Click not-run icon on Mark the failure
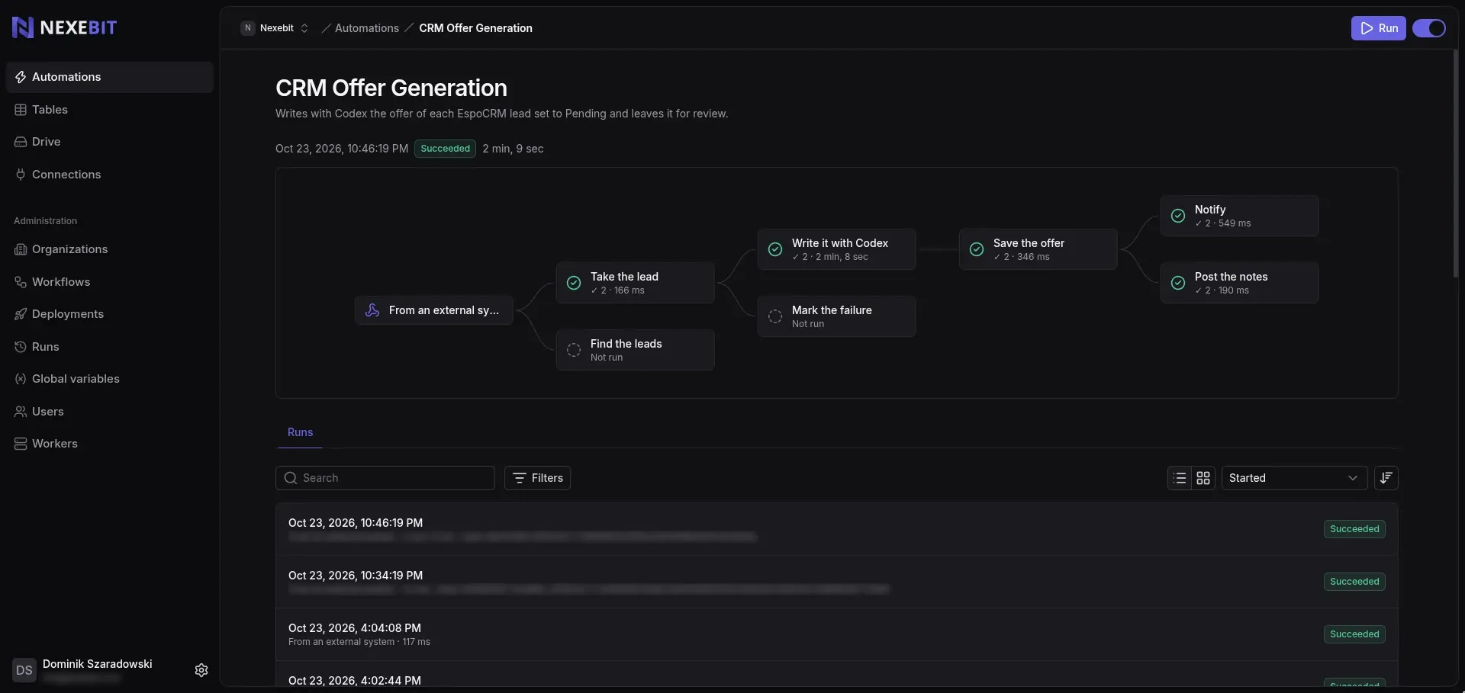The width and height of the screenshot is (1465, 693). coord(775,316)
